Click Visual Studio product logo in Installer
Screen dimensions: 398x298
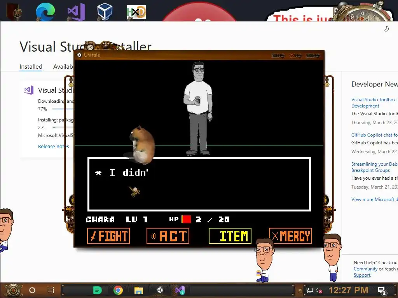coord(29,90)
